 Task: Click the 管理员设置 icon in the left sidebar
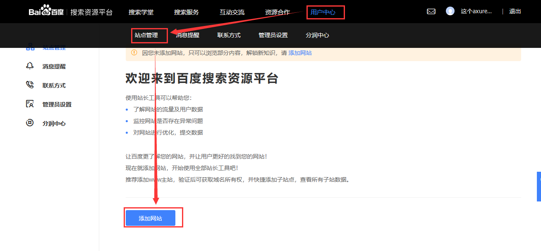[30, 104]
